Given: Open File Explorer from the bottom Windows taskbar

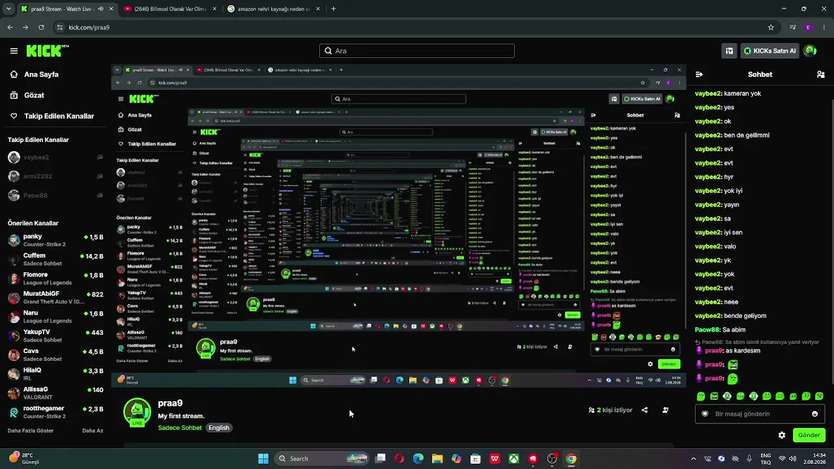Looking at the screenshot, I should [437, 459].
